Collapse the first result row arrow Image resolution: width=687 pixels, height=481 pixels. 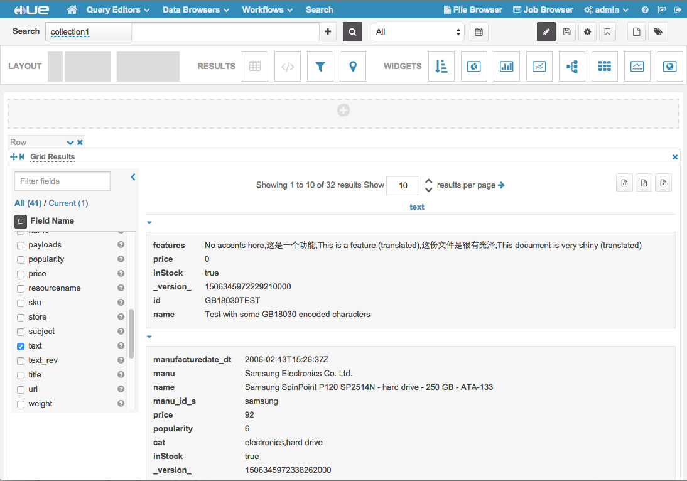(149, 222)
